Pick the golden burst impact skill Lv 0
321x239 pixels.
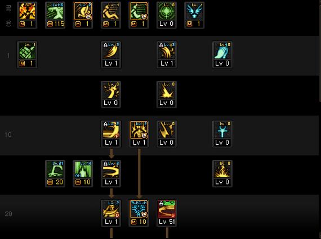167,94
